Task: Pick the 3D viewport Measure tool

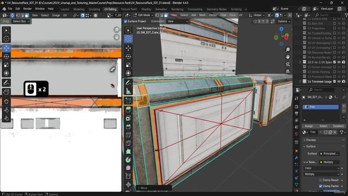Action: point(128,91)
